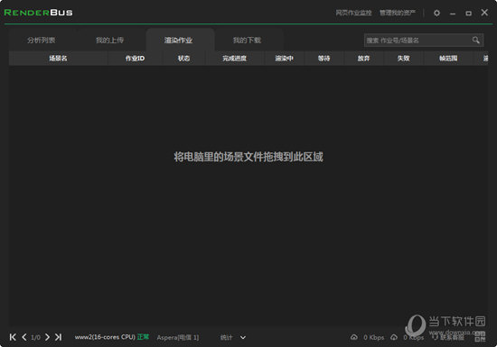Screen dimensions: 497x347
Task: Sort by the 帧范围 column header
Action: (x=448, y=59)
